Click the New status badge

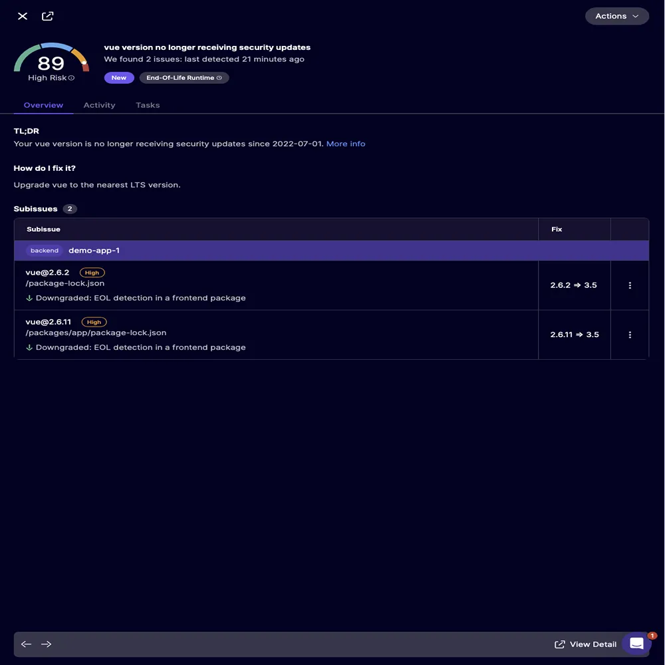pos(119,78)
